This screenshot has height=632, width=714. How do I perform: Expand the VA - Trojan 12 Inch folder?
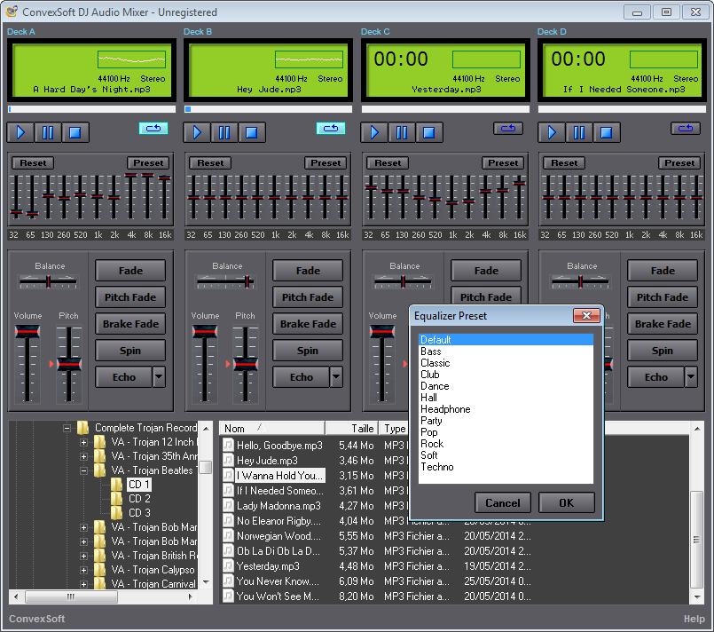click(84, 442)
